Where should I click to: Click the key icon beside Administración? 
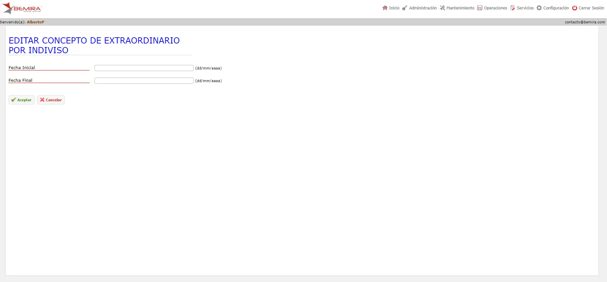[x=405, y=8]
